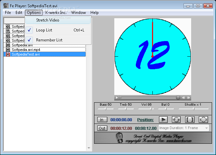Viewport: 216px width, 155px height.
Task: Click the In point button
Action: tap(102, 120)
